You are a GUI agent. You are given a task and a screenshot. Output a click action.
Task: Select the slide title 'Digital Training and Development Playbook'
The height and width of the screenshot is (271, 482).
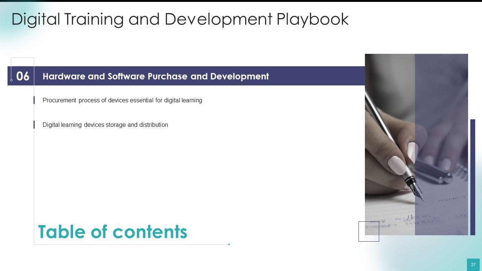click(180, 20)
